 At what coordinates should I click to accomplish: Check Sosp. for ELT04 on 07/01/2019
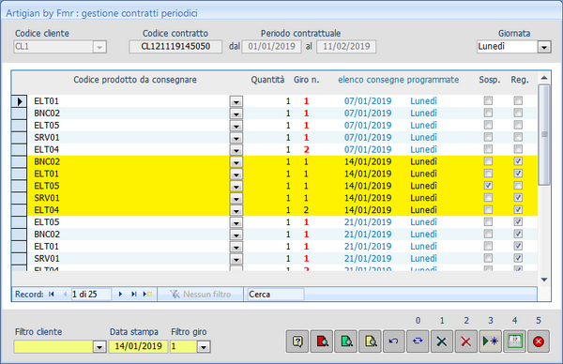click(488, 149)
